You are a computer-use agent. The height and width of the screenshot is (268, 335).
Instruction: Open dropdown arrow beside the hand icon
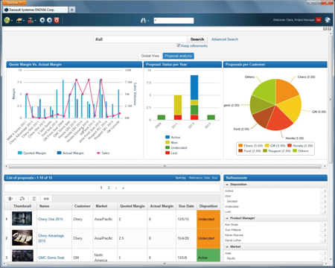click(x=24, y=21)
